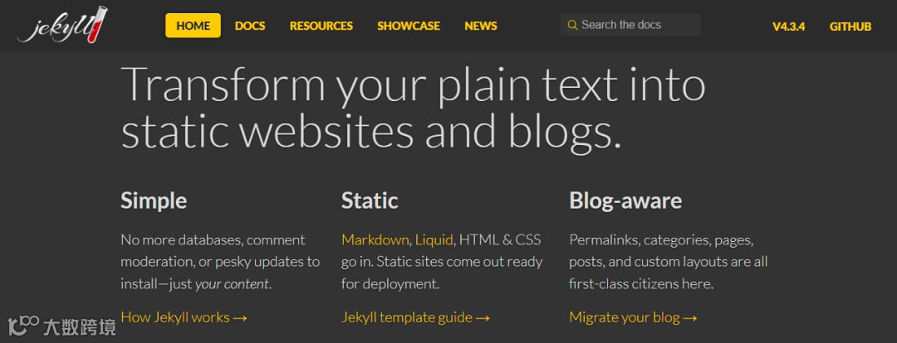Click the Static heading
The image size is (897, 343).
[x=370, y=200]
